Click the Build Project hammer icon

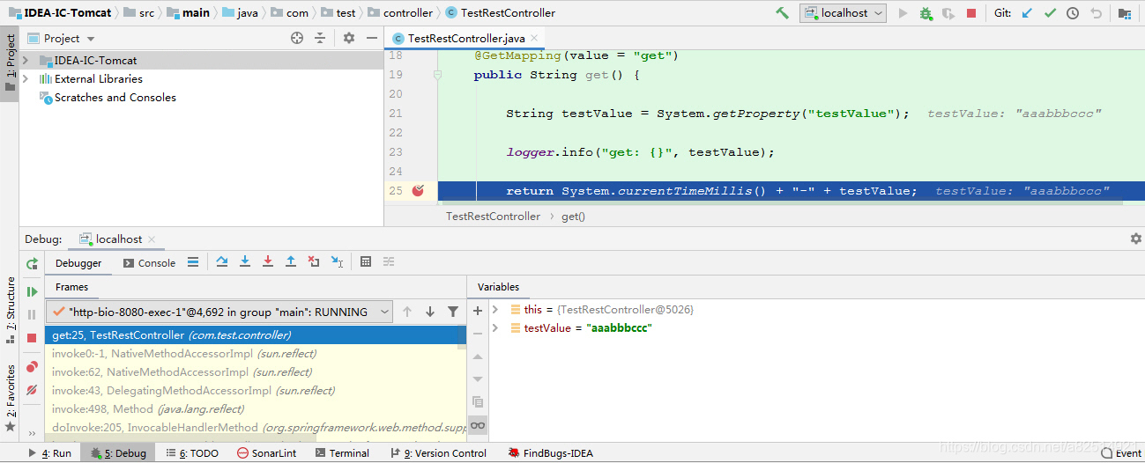pyautogui.click(x=782, y=13)
